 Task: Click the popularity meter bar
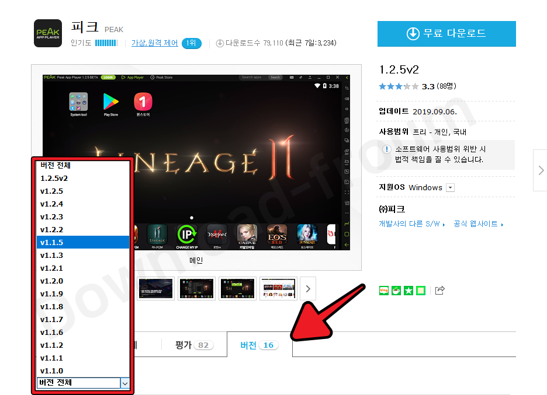click(x=106, y=43)
